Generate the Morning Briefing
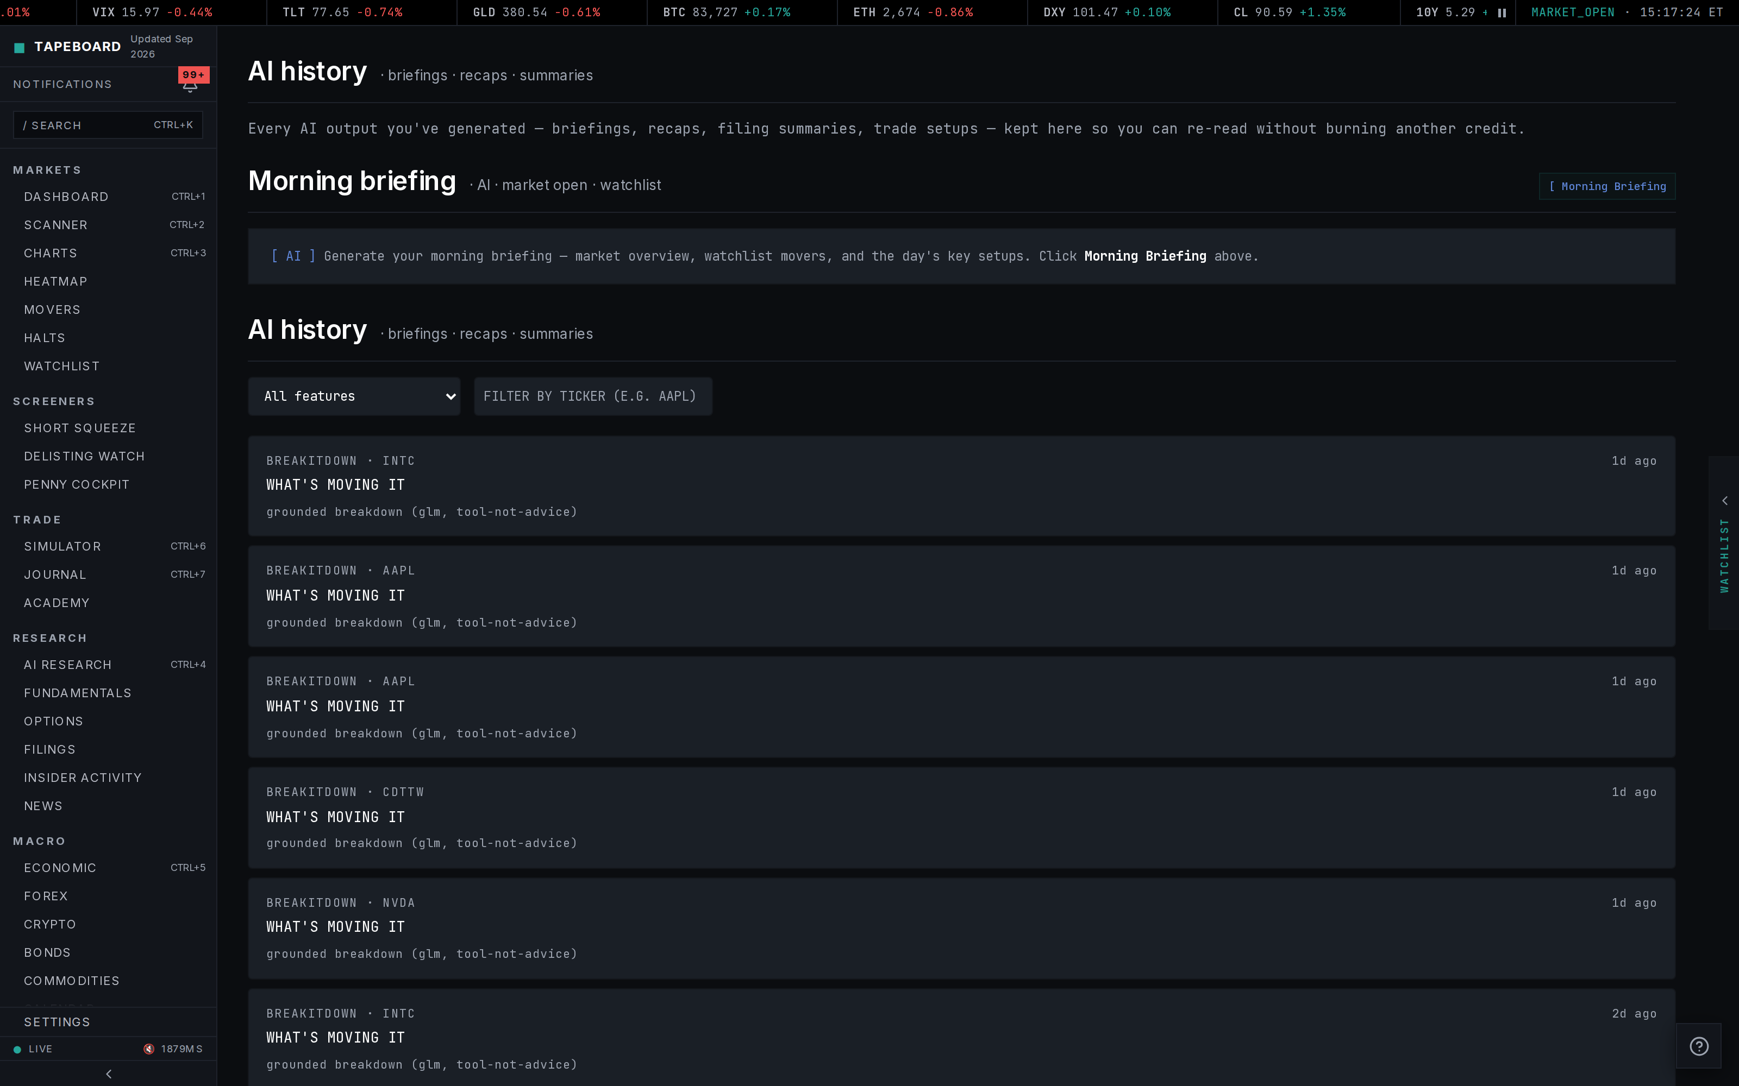 1607,186
